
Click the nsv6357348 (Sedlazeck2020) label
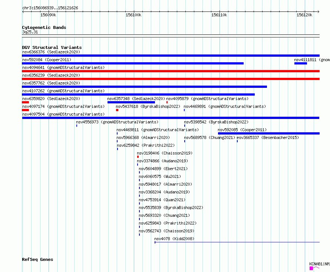click(136, 99)
